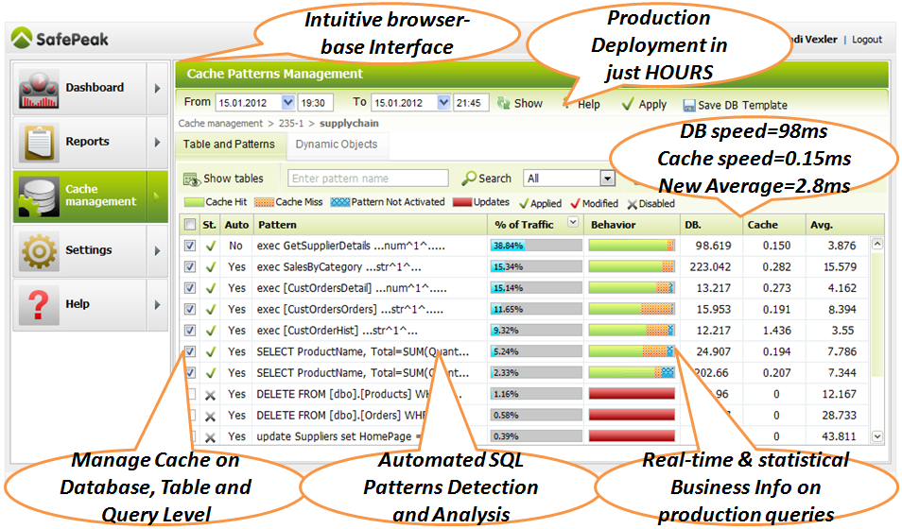902x529 pixels.
Task: Uncheck the CustOrdersDetail row checkbox
Action: (x=190, y=288)
